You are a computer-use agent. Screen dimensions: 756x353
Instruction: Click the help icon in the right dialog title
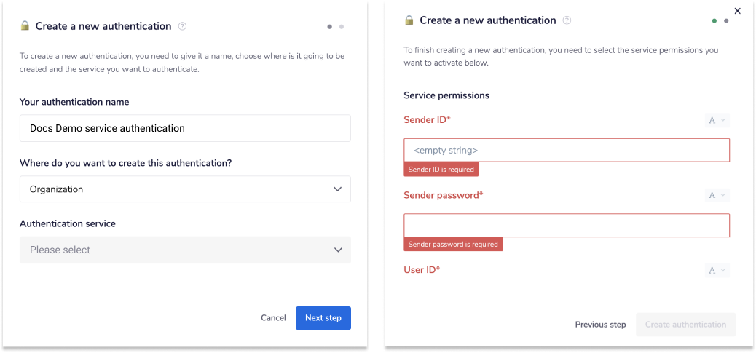point(567,20)
